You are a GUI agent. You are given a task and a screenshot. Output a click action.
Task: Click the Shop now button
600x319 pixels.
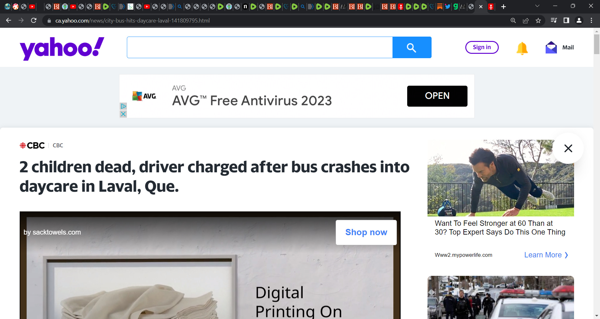366,232
